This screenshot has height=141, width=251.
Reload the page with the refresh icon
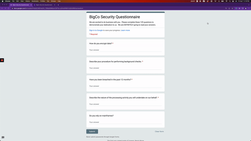coord(8,8)
